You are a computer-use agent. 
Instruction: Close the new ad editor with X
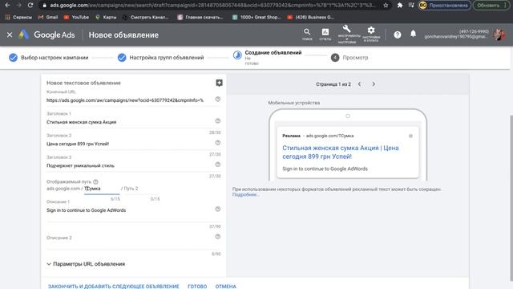click(x=10, y=35)
